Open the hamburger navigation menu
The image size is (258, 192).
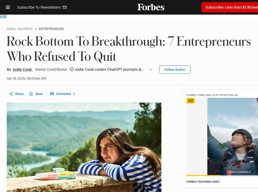[x=8, y=7]
